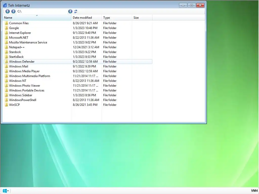Select the StartIsBack folder icon
This screenshot has height=194, width=259.
6,57
